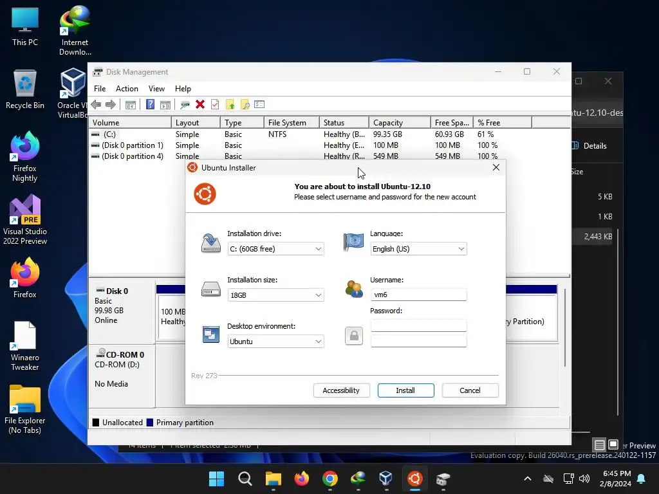Open notifications bell in tray
The width and height of the screenshot is (659, 494).
(642, 479)
